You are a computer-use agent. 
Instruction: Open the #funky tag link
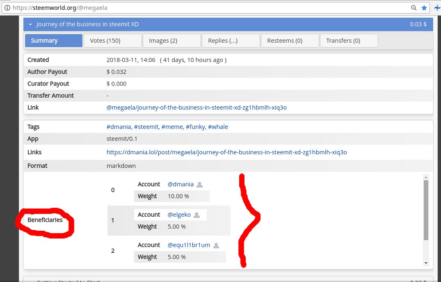coord(195,127)
